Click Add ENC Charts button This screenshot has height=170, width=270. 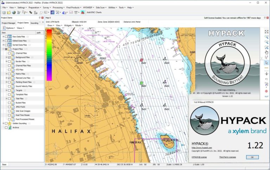tap(94, 12)
